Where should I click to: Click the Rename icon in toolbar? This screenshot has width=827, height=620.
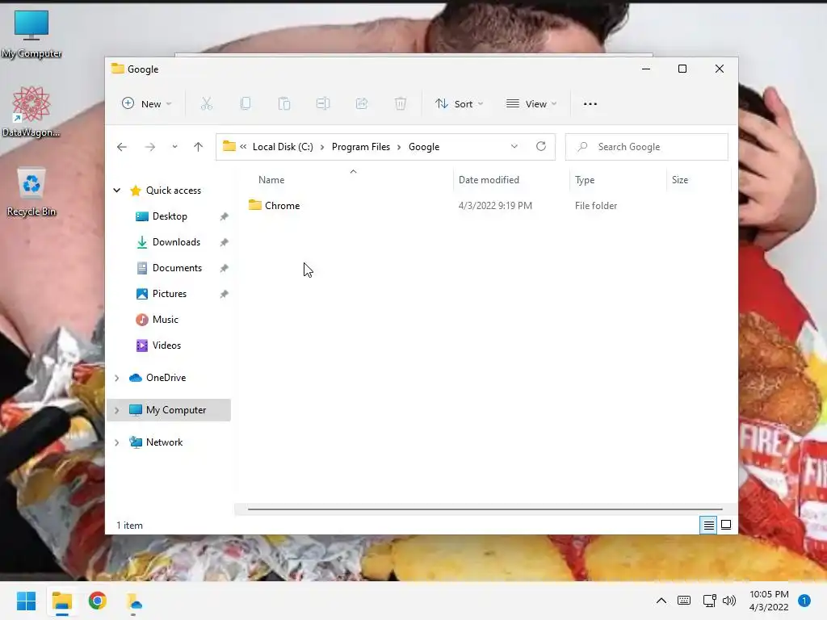coord(323,104)
